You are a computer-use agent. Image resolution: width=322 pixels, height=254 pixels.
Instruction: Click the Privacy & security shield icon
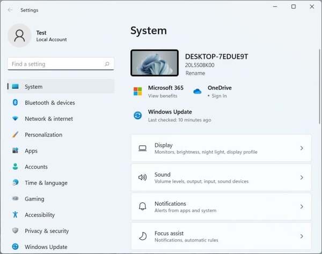click(x=15, y=231)
